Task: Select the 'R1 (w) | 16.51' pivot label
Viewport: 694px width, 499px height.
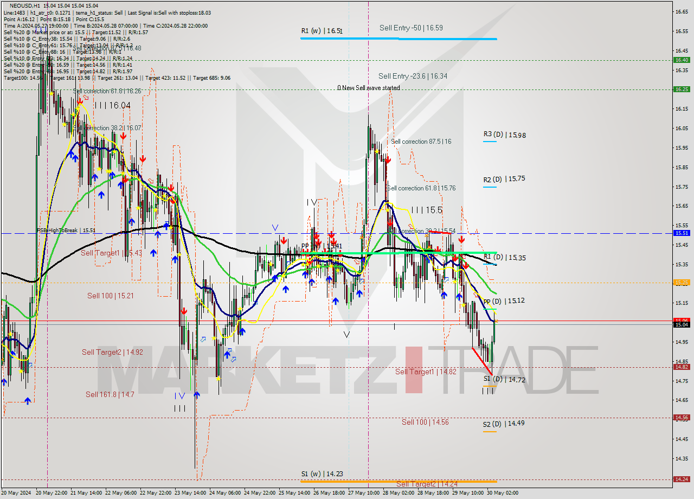Action: coord(322,31)
